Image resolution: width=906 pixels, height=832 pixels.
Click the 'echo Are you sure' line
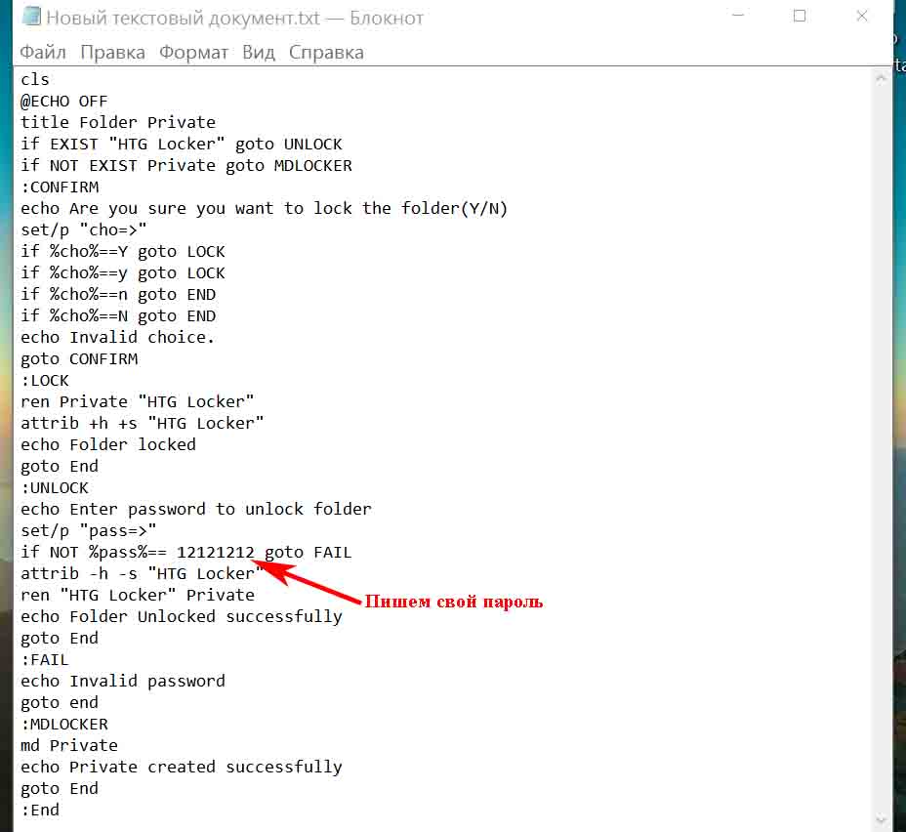click(x=264, y=209)
